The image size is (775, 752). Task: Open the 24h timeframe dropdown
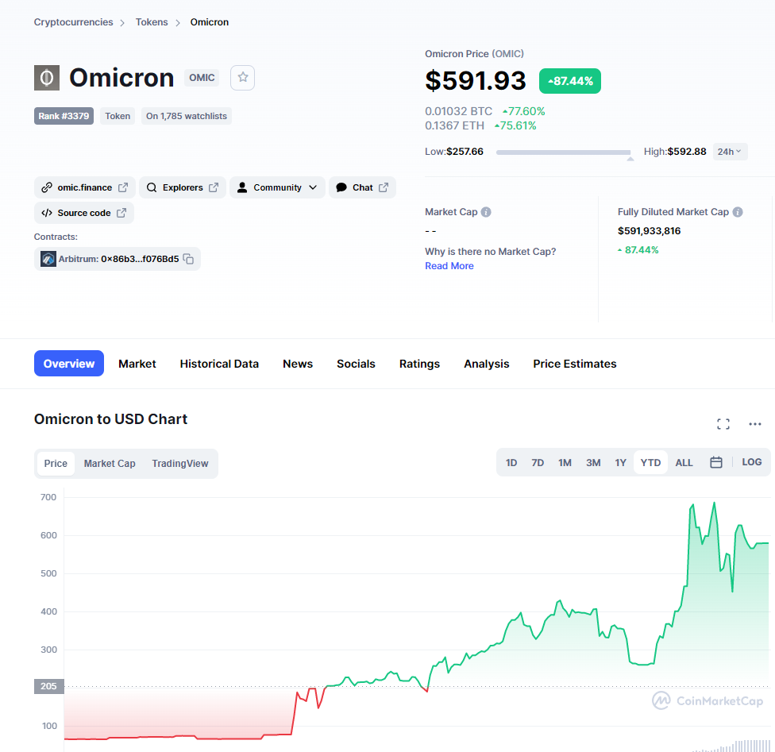click(x=729, y=151)
